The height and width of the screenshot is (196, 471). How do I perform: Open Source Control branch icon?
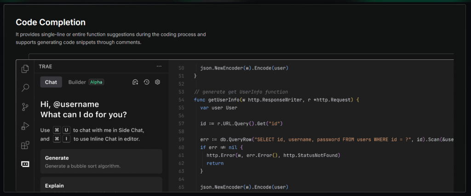point(25,107)
